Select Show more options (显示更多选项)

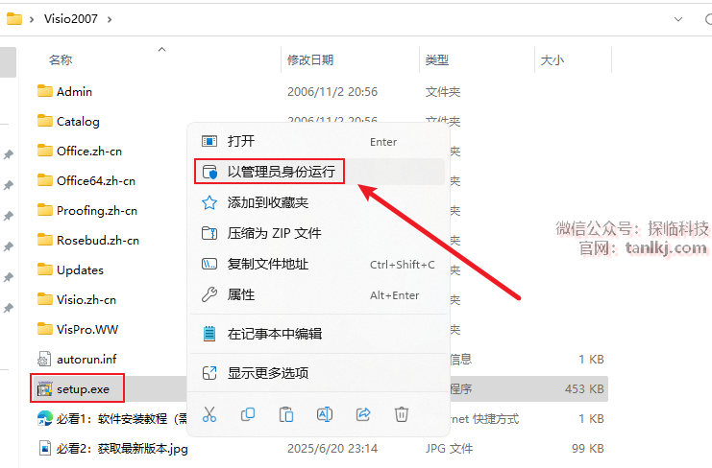[318, 373]
